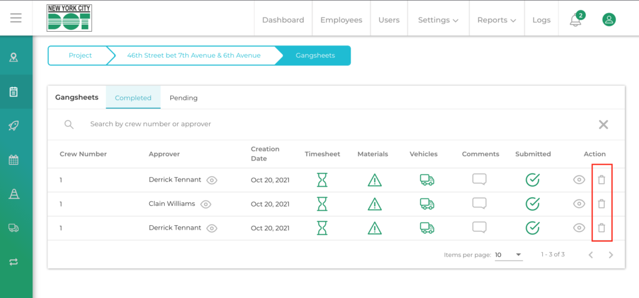Switch to the Pending tab
The width and height of the screenshot is (639, 298).
[183, 98]
